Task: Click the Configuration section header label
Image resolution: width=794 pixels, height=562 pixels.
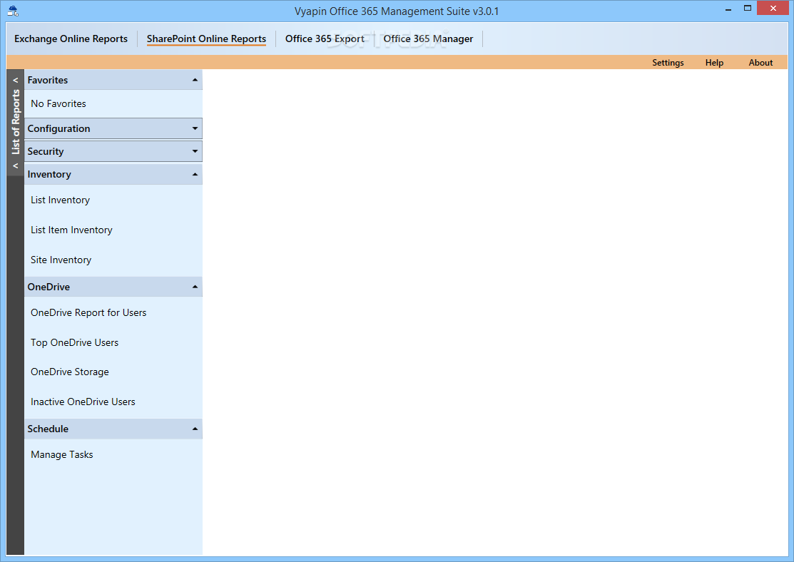Action: (58, 128)
